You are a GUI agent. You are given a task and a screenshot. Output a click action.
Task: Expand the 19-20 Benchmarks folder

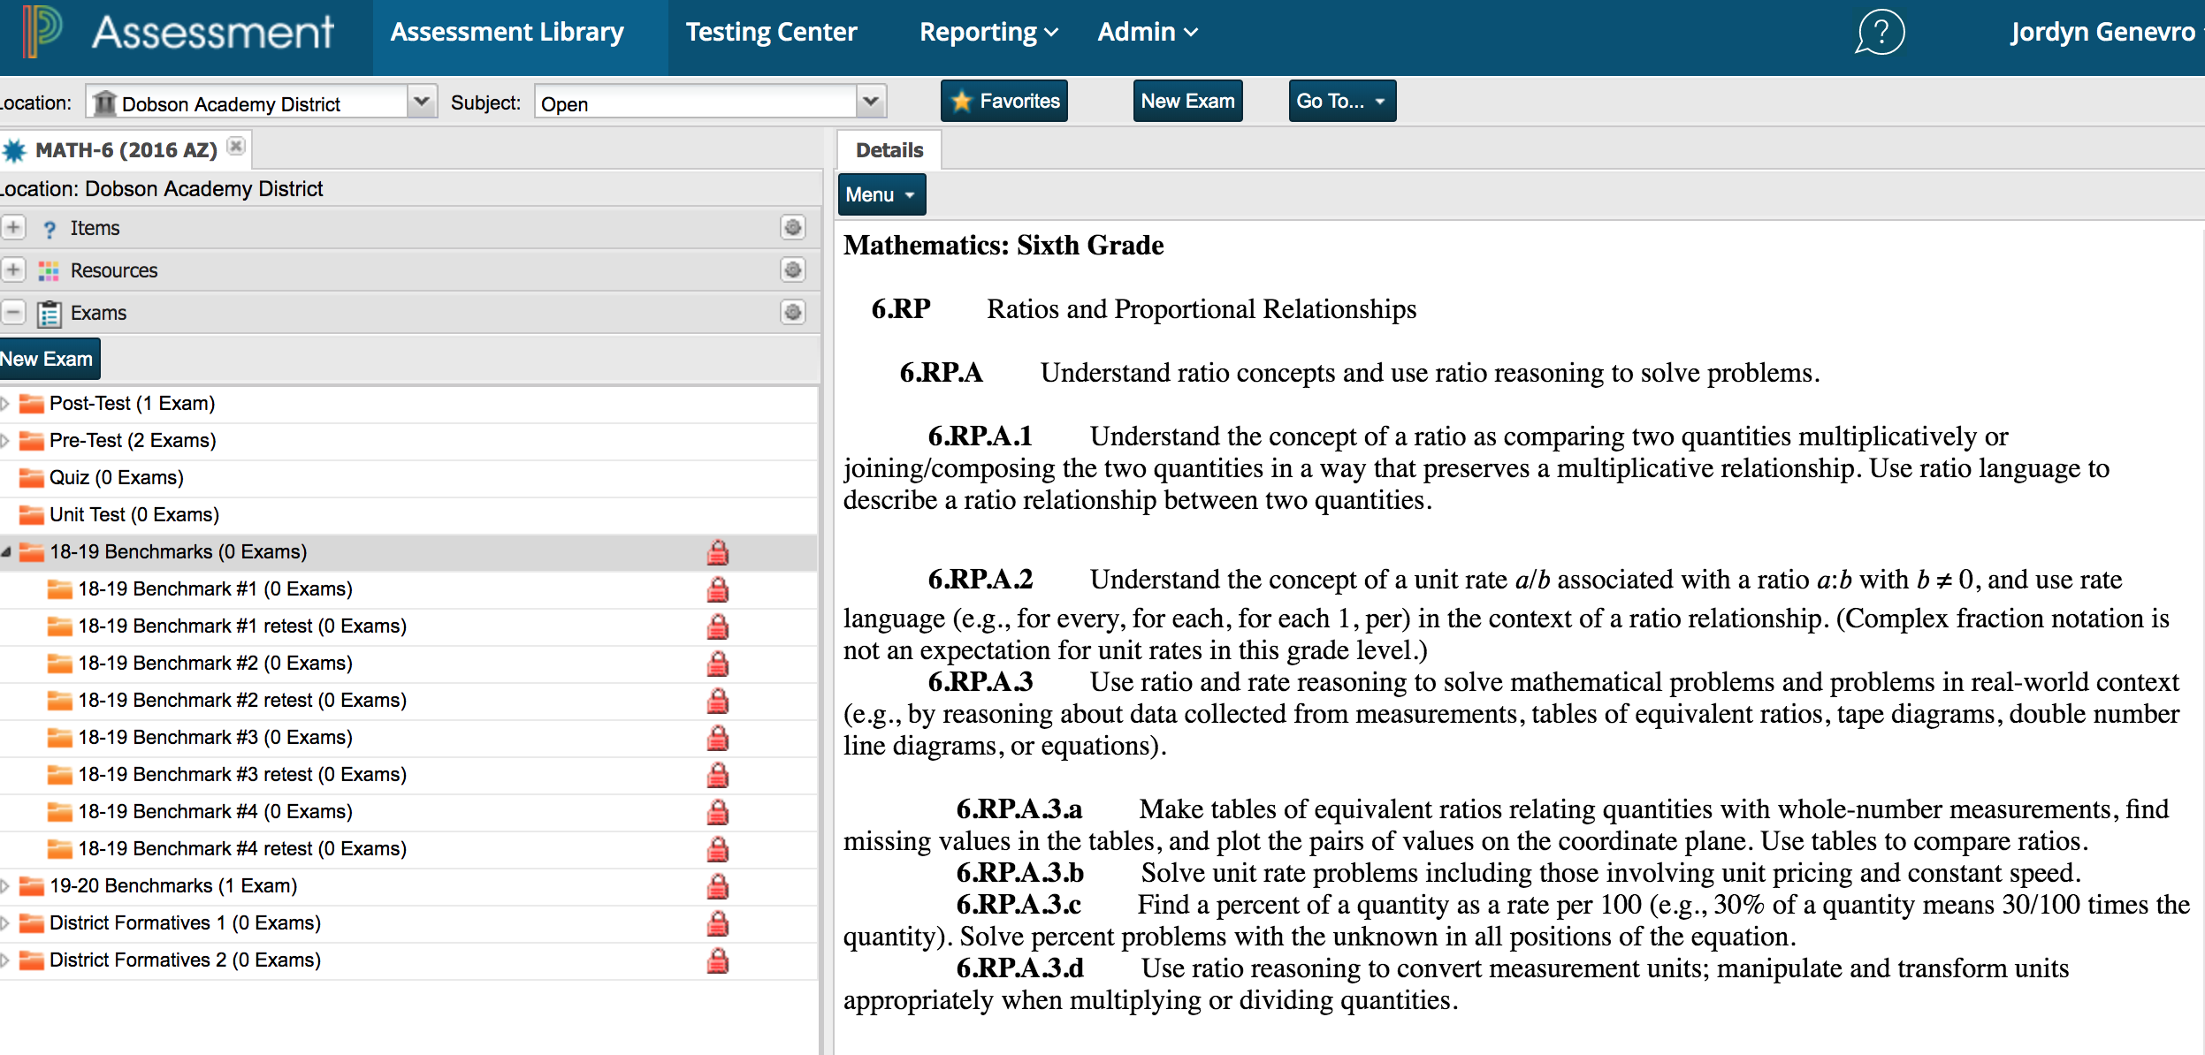point(4,886)
